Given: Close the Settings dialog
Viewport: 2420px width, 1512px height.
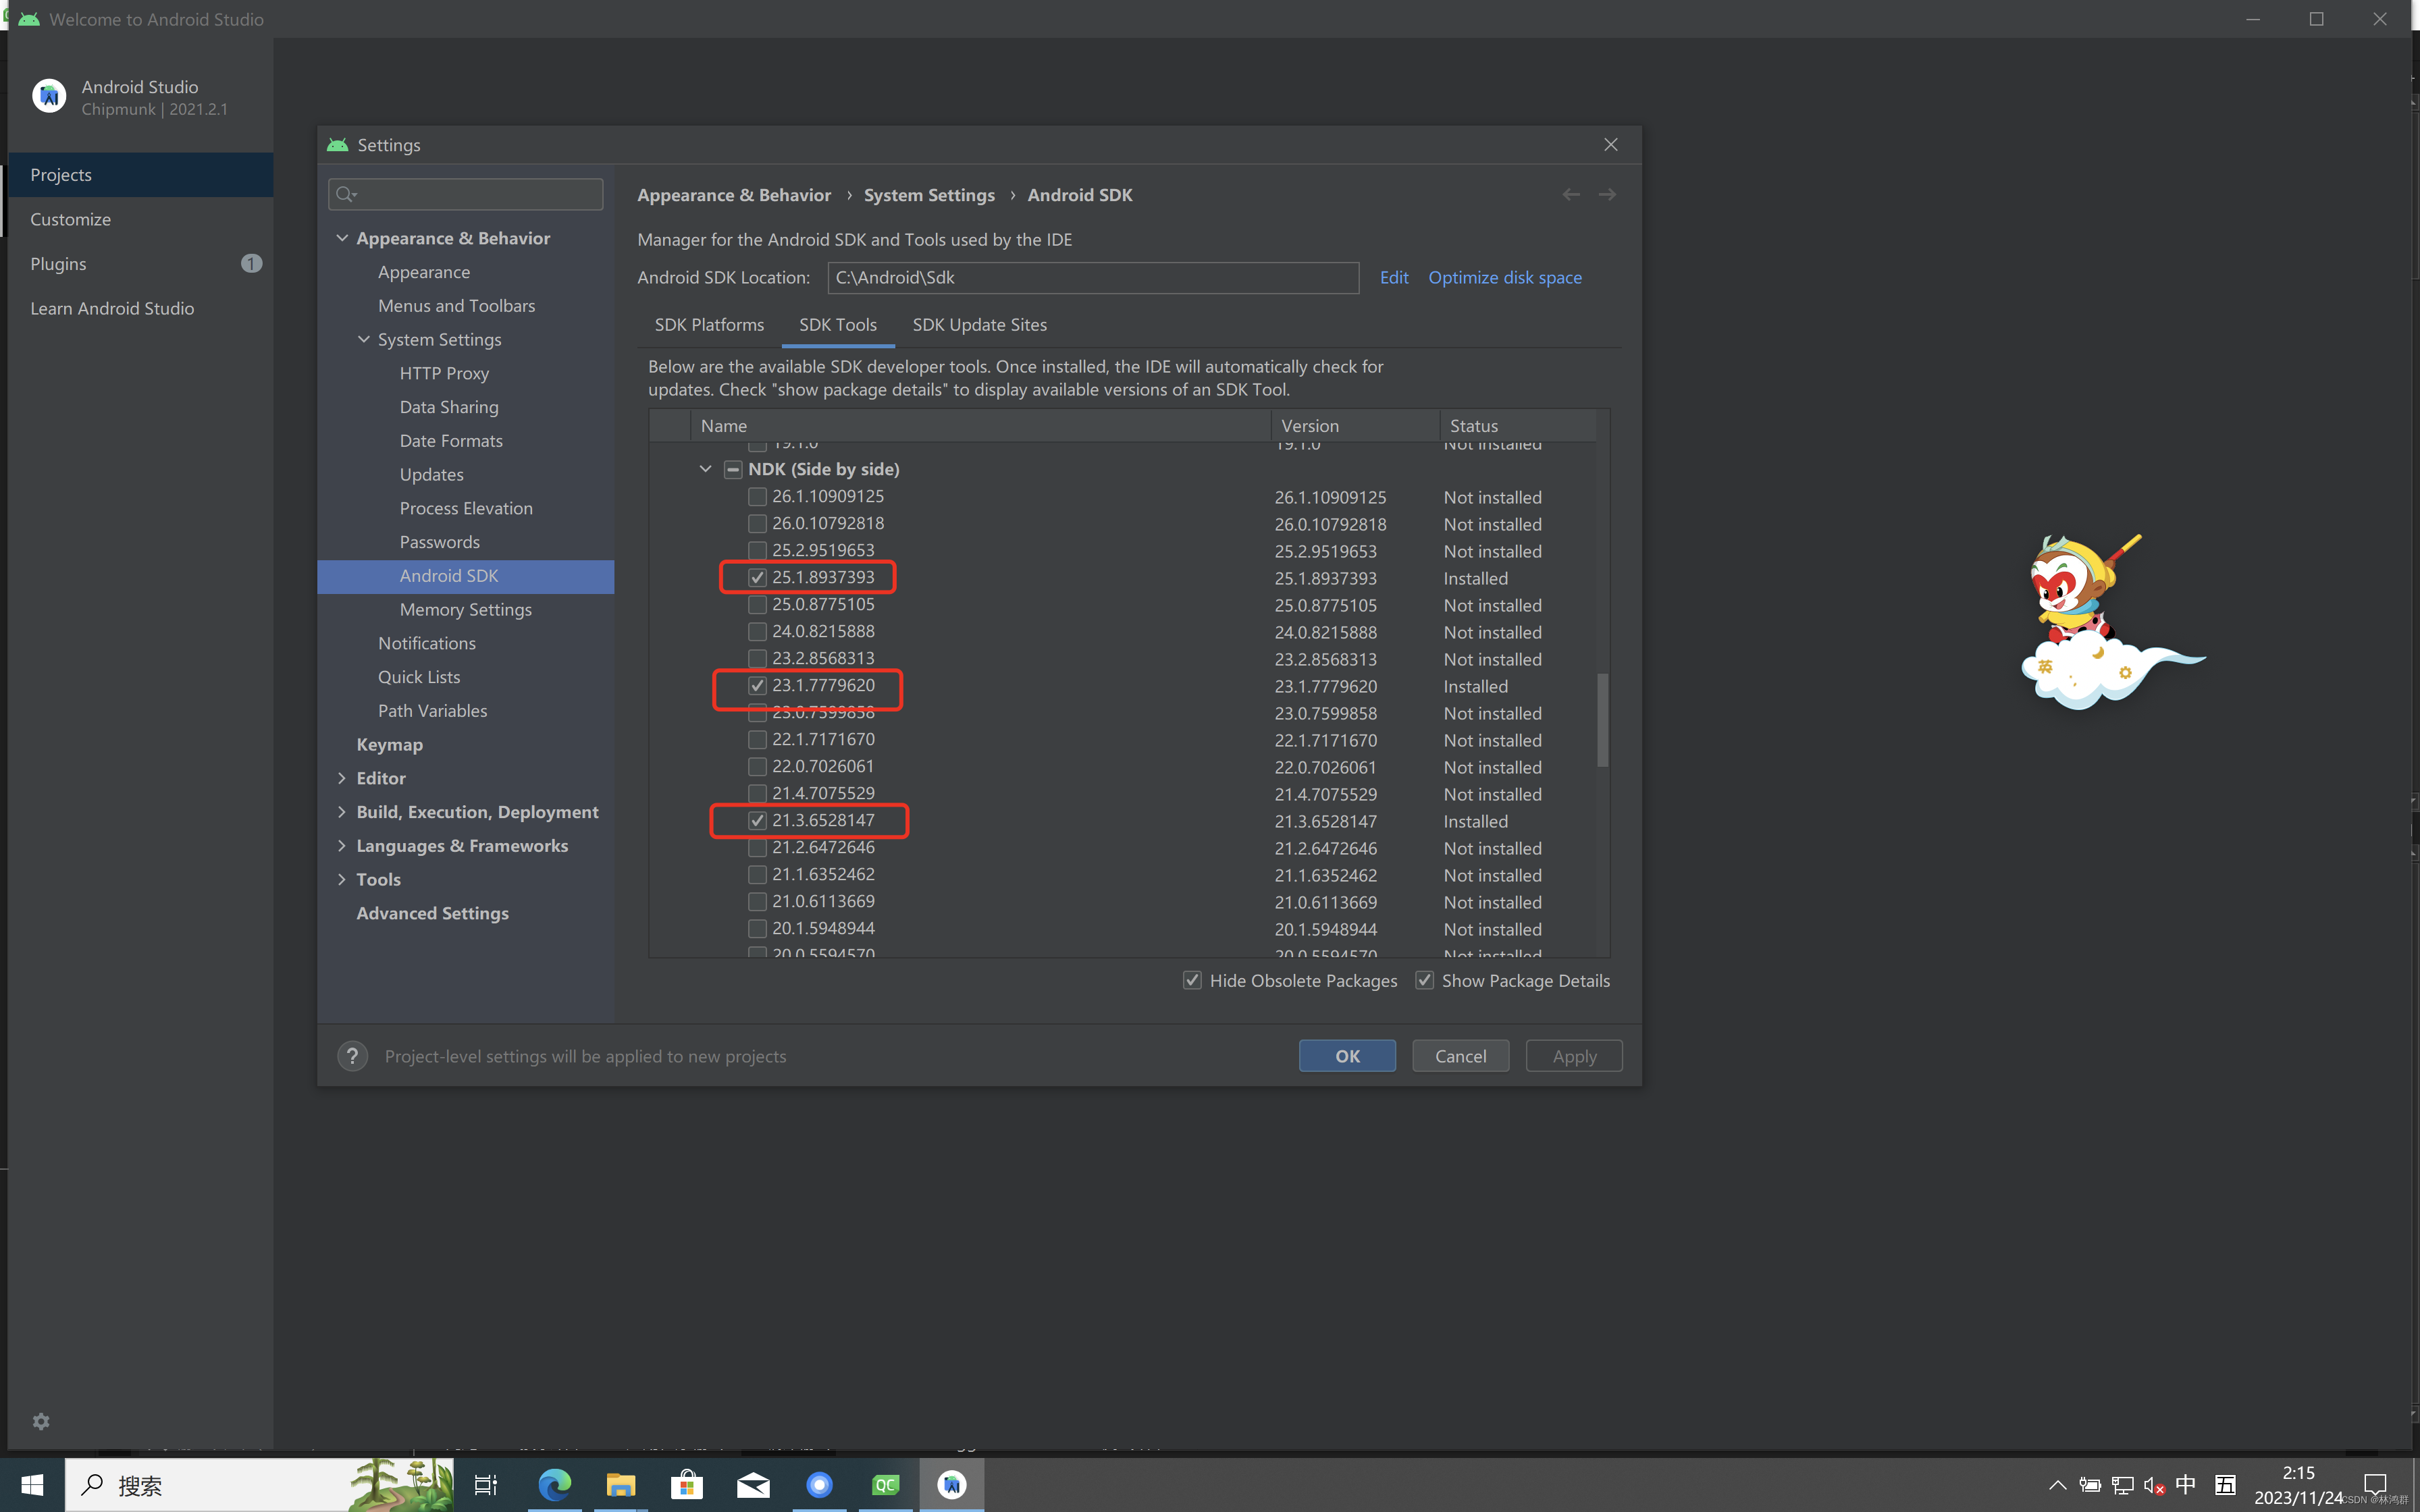Looking at the screenshot, I should coord(1611,145).
